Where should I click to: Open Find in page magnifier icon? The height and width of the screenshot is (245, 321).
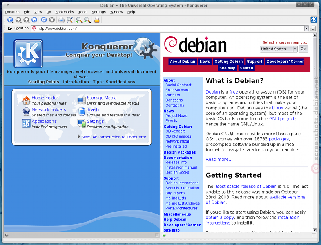(69, 20)
